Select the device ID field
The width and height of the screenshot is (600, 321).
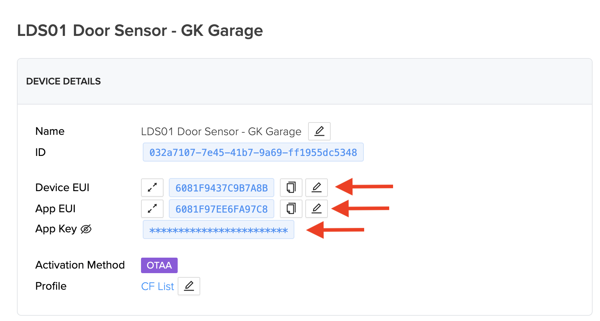(x=253, y=152)
